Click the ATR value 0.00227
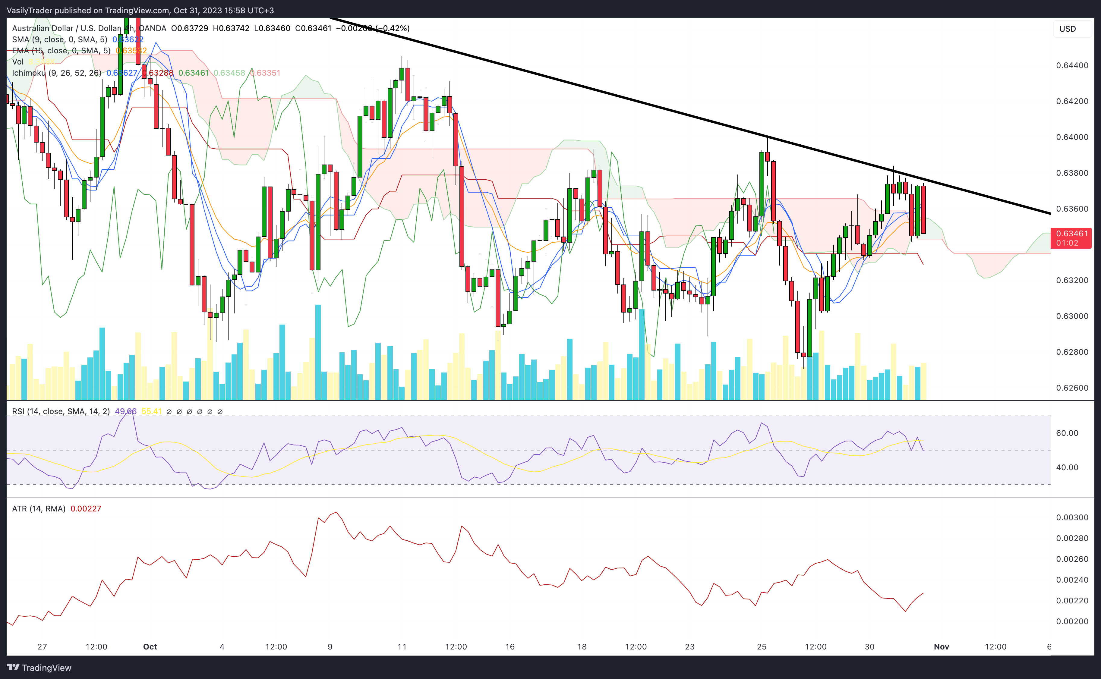The height and width of the screenshot is (679, 1101). (x=86, y=509)
